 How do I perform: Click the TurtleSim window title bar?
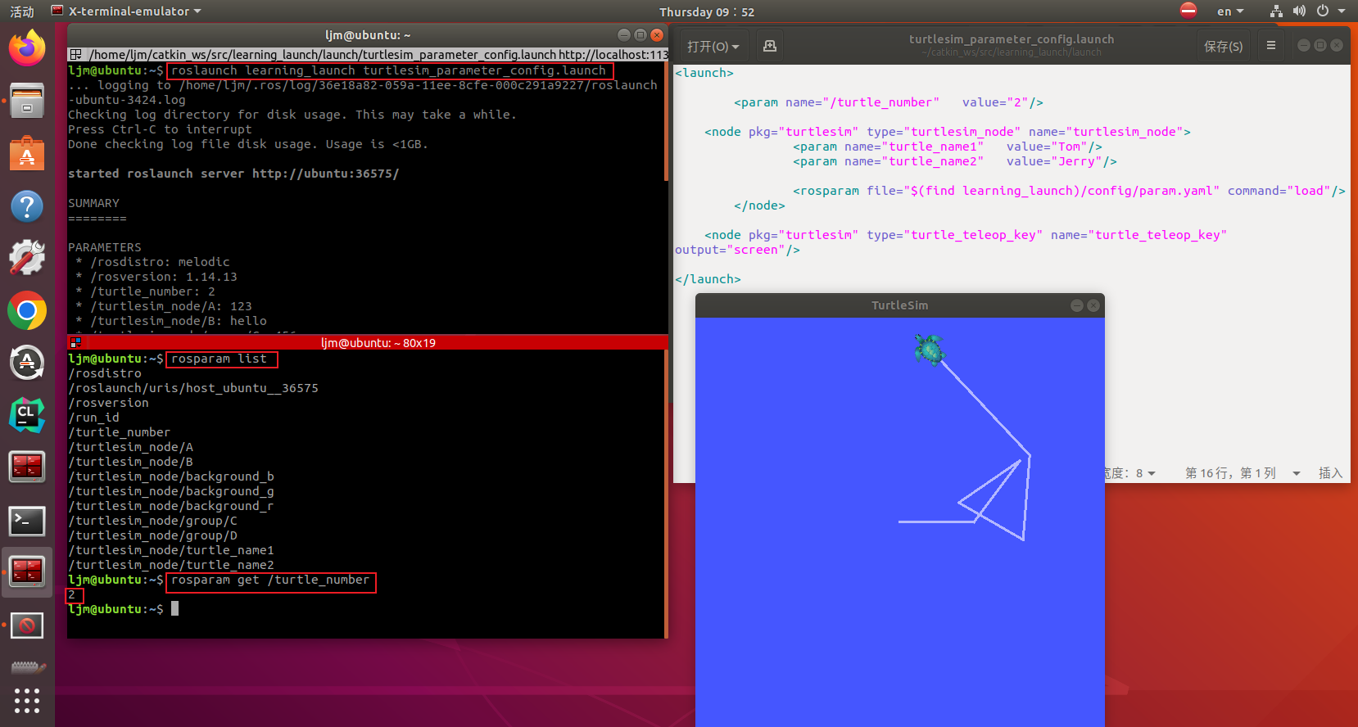(899, 305)
